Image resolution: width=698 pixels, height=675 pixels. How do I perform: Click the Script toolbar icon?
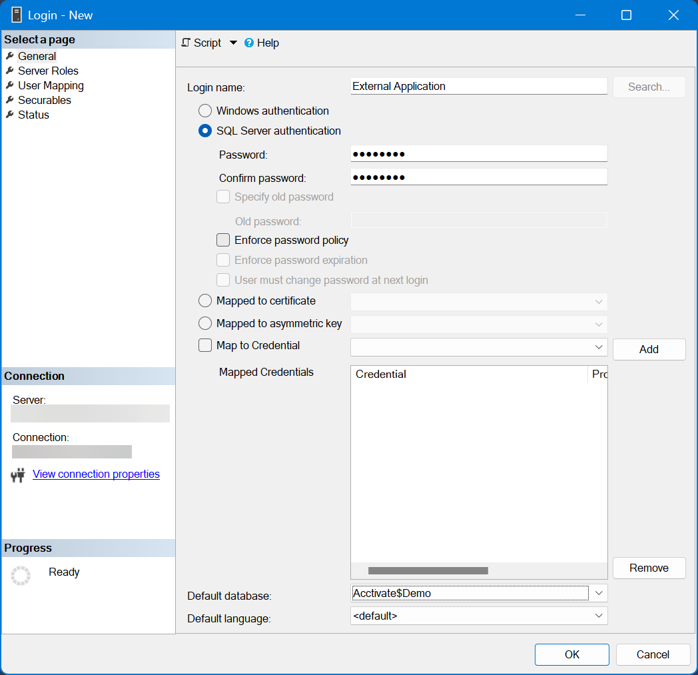coord(186,43)
